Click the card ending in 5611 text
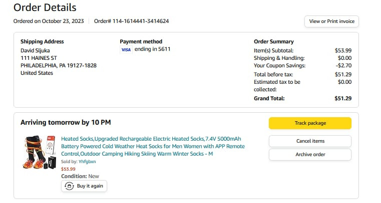This screenshot has height=203, width=381. pyautogui.click(x=153, y=49)
